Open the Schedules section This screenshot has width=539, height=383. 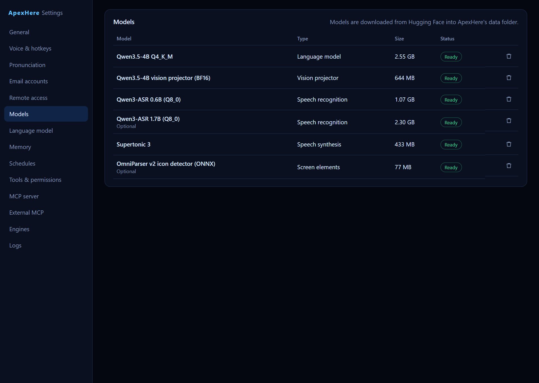coord(46,163)
